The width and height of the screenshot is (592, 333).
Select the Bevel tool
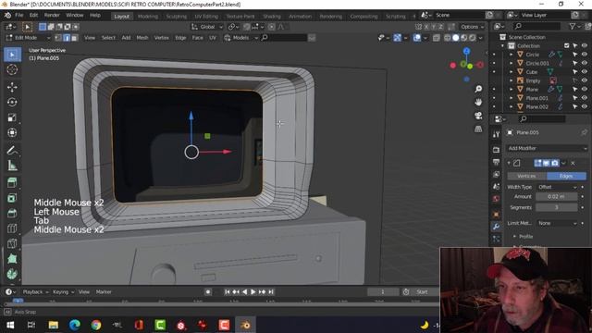(12, 213)
